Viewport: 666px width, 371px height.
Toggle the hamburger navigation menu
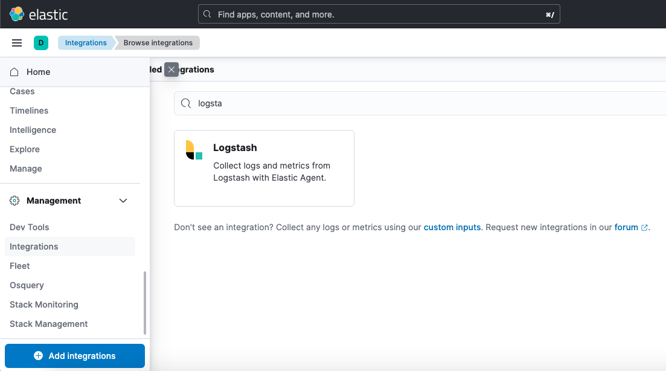[17, 43]
